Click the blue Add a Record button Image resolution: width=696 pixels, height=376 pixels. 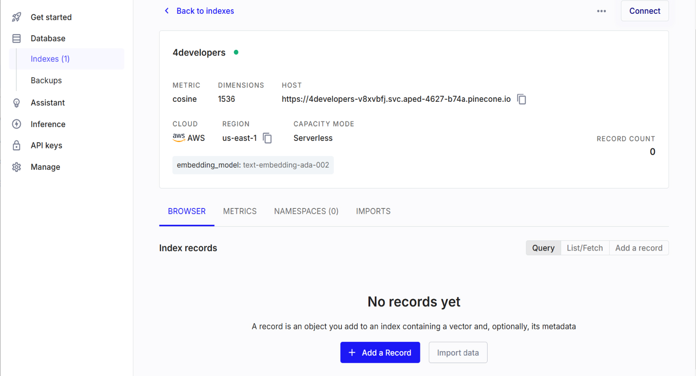[x=380, y=352]
